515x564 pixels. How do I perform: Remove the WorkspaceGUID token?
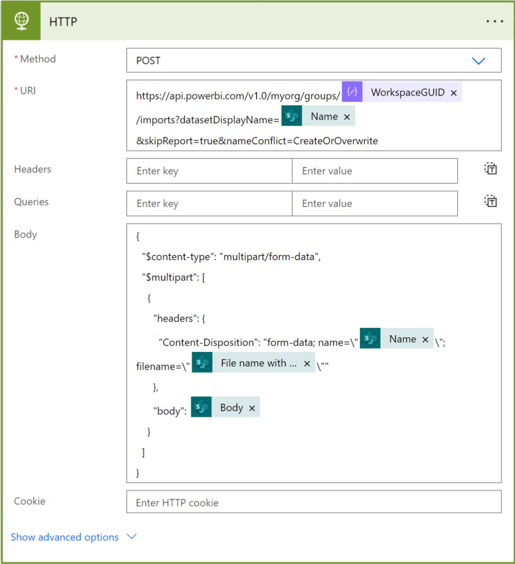coord(453,92)
